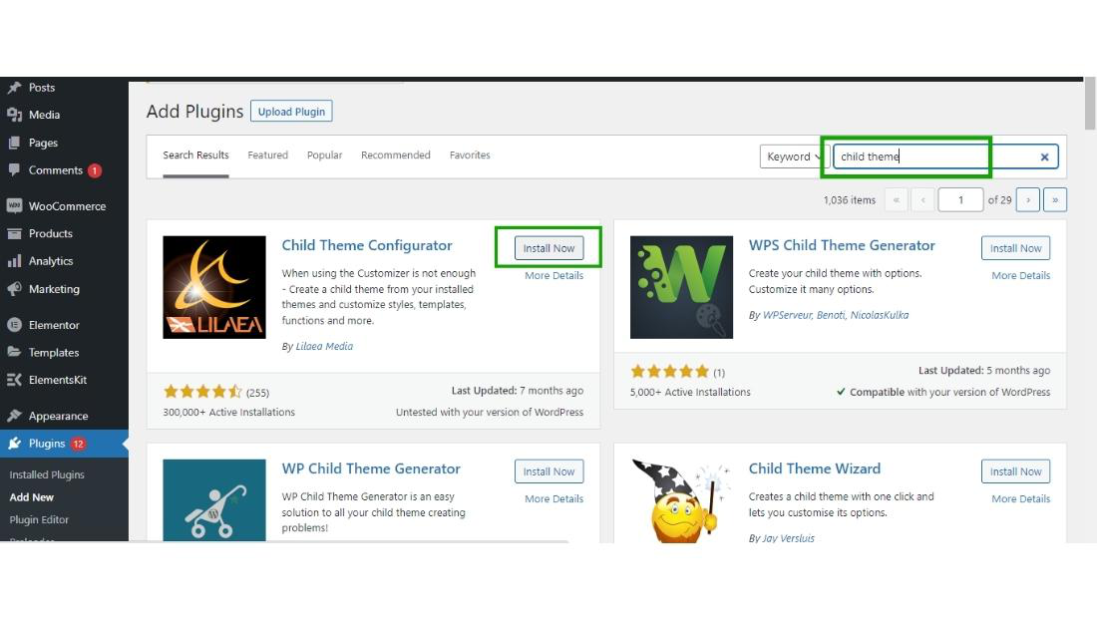Click the wizard emoji plugin thumbnail
The image size is (1097, 617).
(681, 500)
